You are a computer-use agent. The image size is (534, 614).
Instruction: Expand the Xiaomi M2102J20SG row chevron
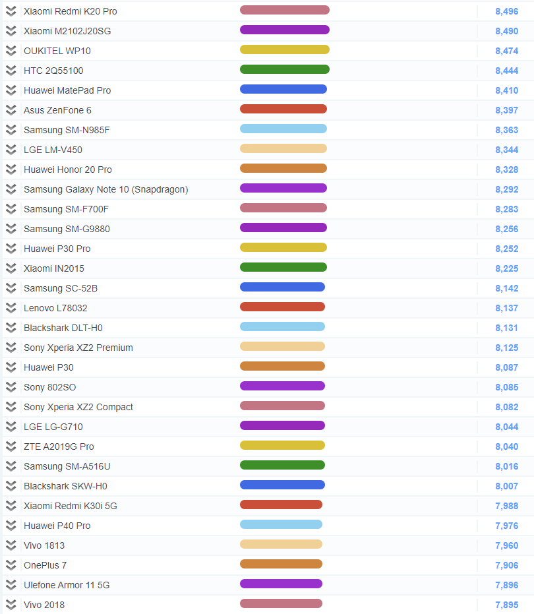tap(11, 31)
